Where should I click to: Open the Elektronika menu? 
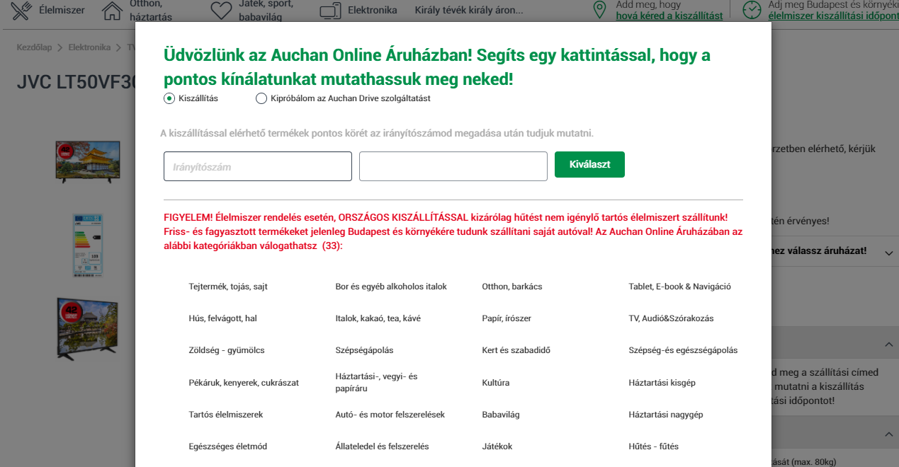coord(373,11)
